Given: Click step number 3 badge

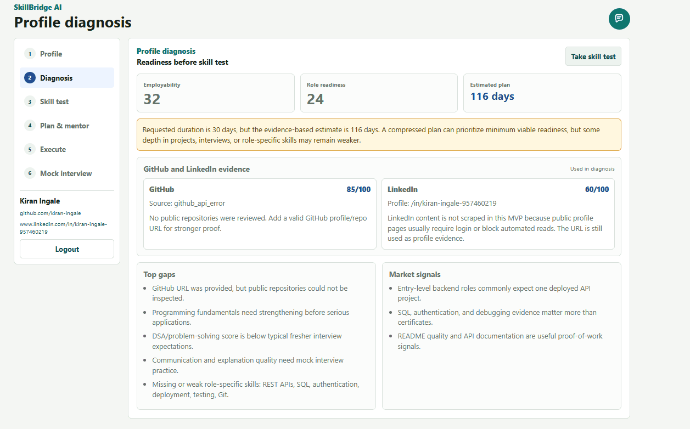Looking at the screenshot, I should point(30,101).
